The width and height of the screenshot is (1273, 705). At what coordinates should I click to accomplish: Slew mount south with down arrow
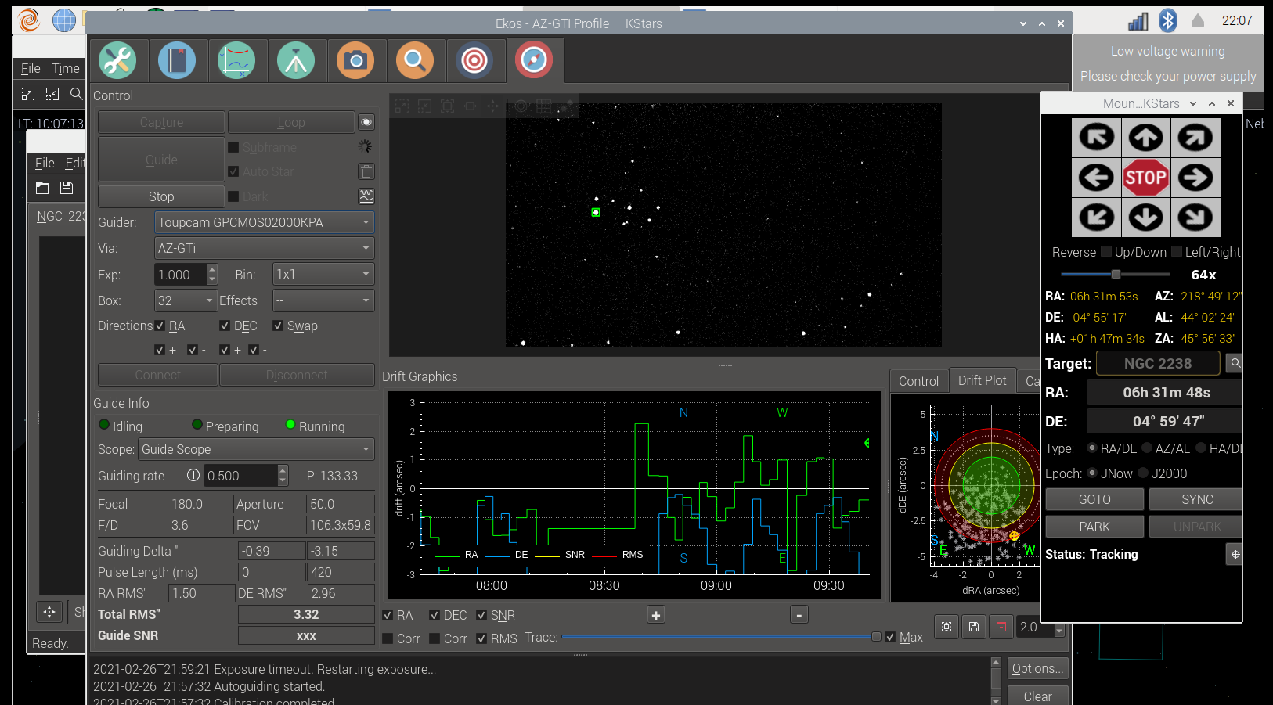point(1146,218)
